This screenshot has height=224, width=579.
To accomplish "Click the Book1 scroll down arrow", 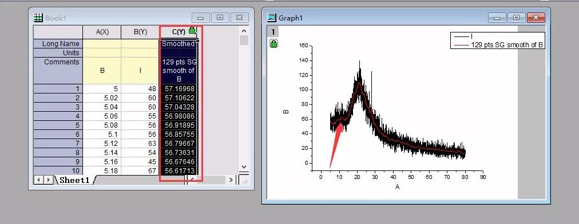I will coord(244,166).
